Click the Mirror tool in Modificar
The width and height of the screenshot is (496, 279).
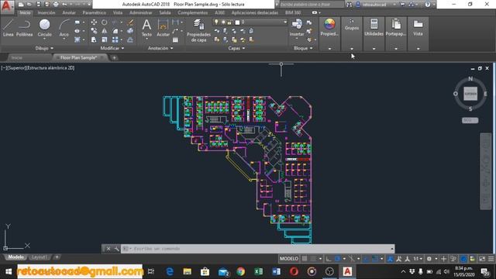[x=104, y=31]
